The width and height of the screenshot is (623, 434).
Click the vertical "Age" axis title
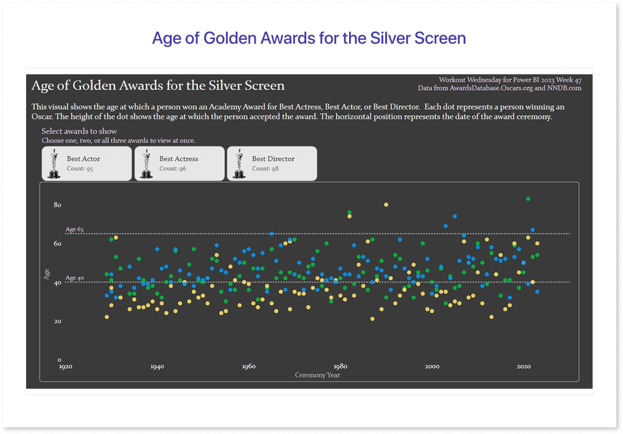(x=47, y=274)
